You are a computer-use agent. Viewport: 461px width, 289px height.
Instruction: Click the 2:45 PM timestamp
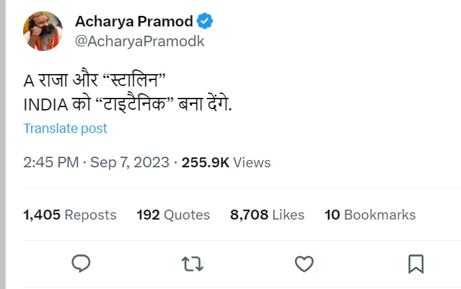(x=50, y=162)
